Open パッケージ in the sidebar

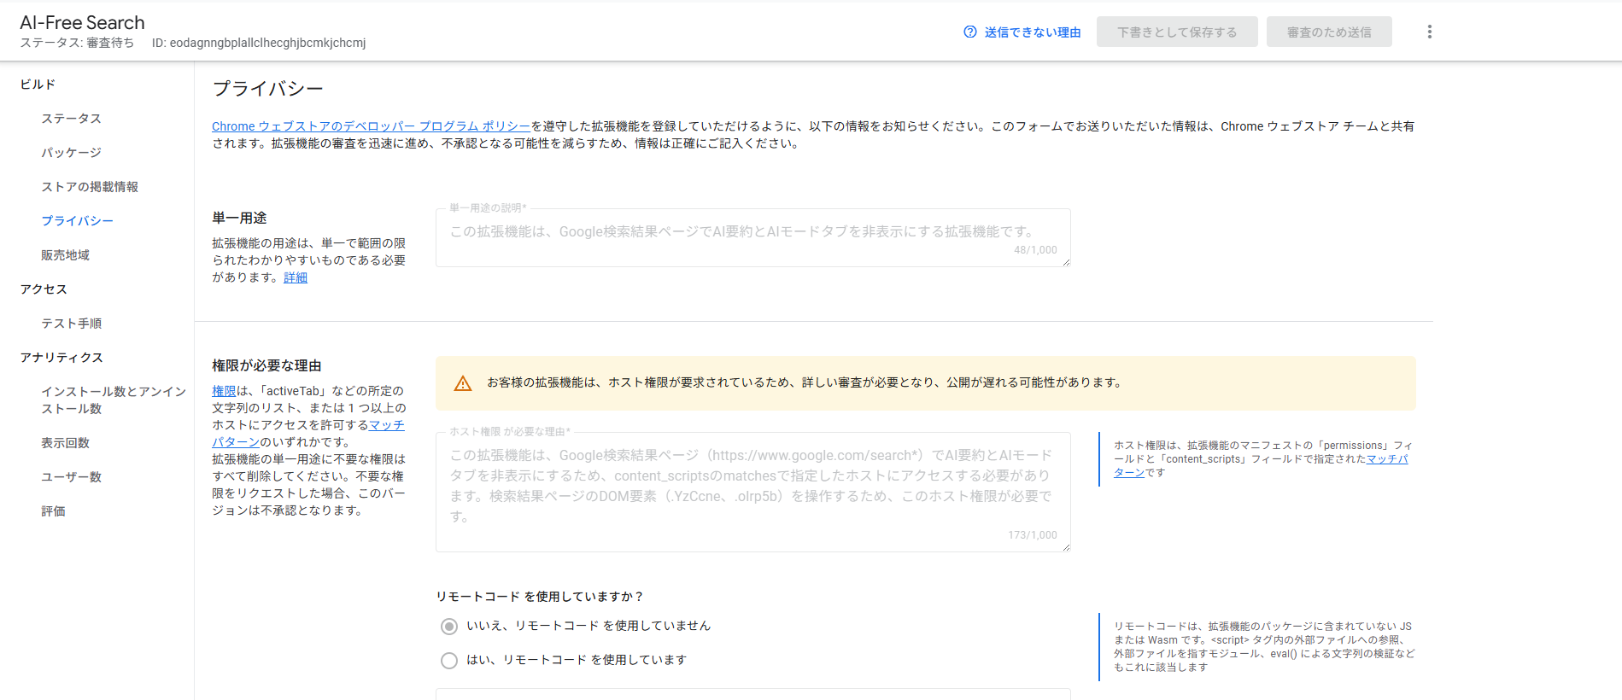pyautogui.click(x=72, y=153)
